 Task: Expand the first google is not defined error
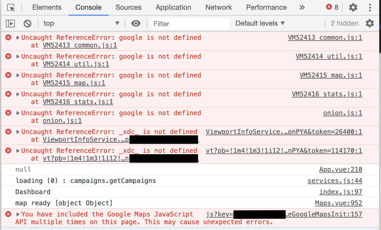[x=17, y=37]
